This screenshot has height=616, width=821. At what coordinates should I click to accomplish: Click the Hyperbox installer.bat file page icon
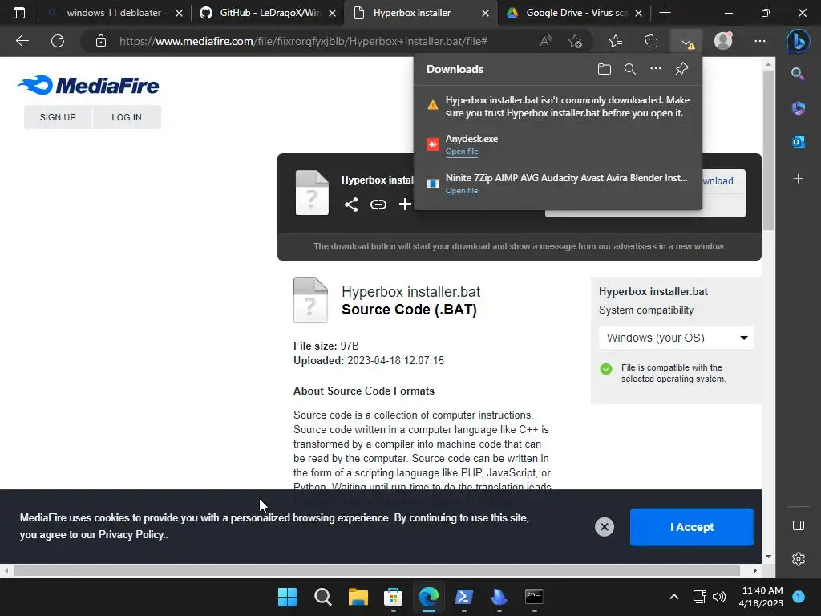(310, 300)
